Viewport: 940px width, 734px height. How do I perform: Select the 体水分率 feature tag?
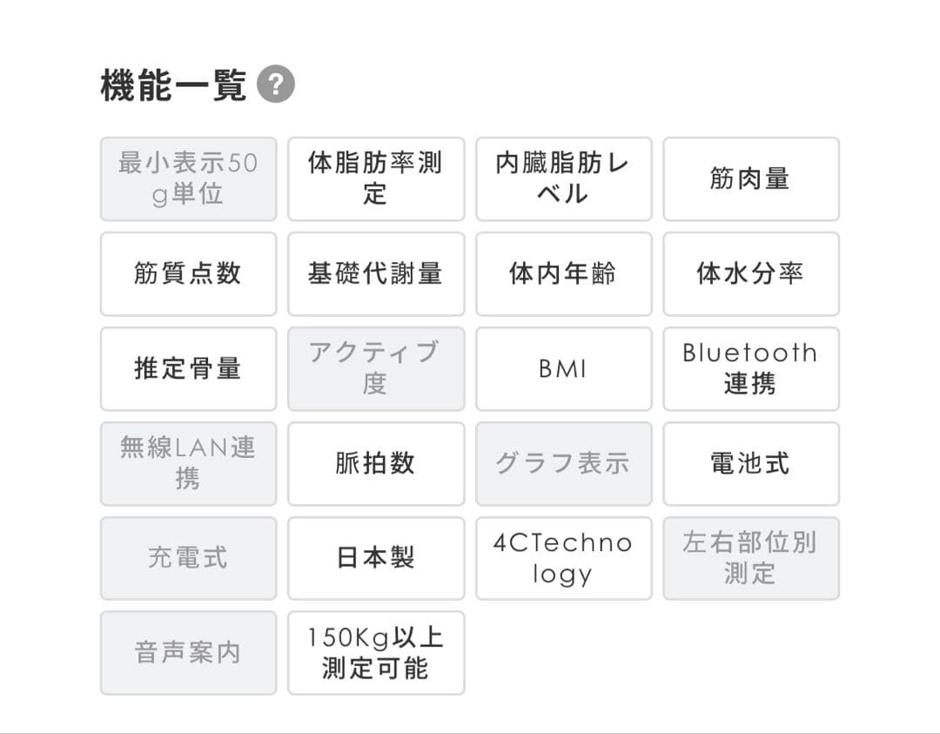tap(751, 274)
